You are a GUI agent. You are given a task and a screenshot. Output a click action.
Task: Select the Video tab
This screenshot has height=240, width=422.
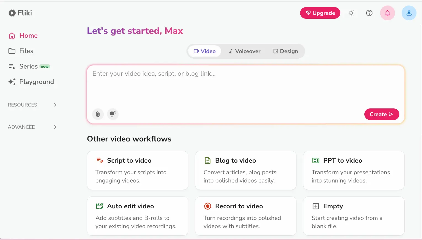pos(205,51)
